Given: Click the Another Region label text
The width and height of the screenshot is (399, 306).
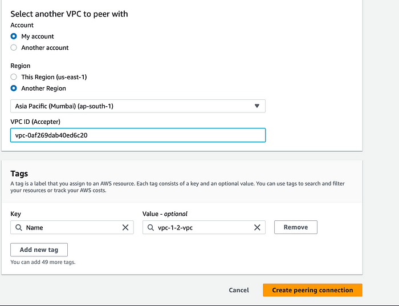Looking at the screenshot, I should tap(43, 88).
